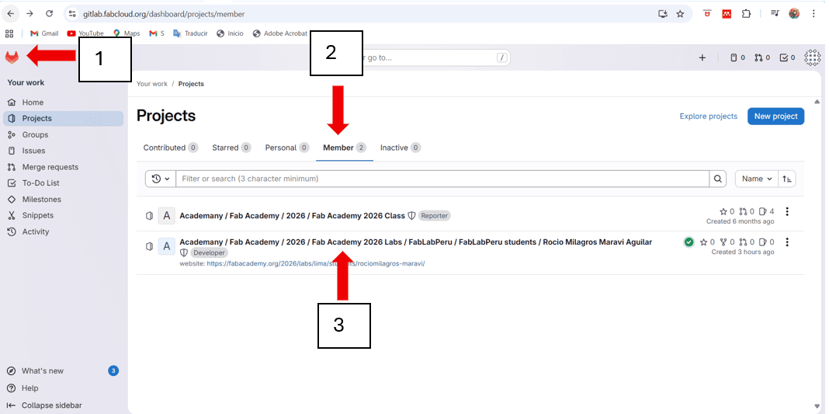Image resolution: width=829 pixels, height=414 pixels.
Task: Open the Chrome three-dot menu
Action: point(813,14)
